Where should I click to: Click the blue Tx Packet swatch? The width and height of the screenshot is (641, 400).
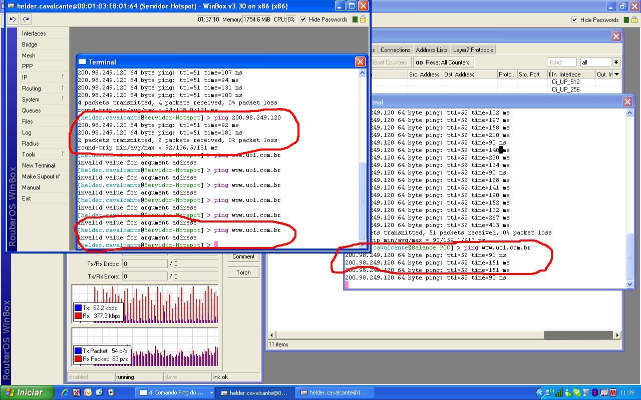pyautogui.click(x=78, y=351)
